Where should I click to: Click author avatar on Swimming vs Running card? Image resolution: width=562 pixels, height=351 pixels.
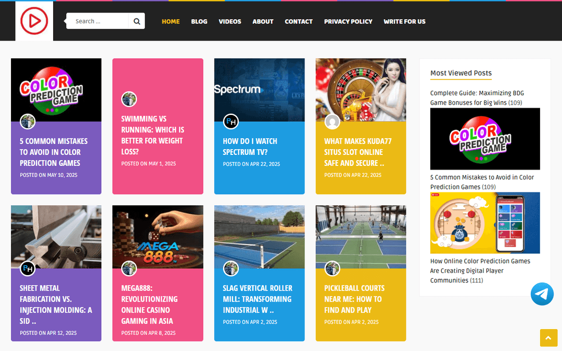pos(129,99)
